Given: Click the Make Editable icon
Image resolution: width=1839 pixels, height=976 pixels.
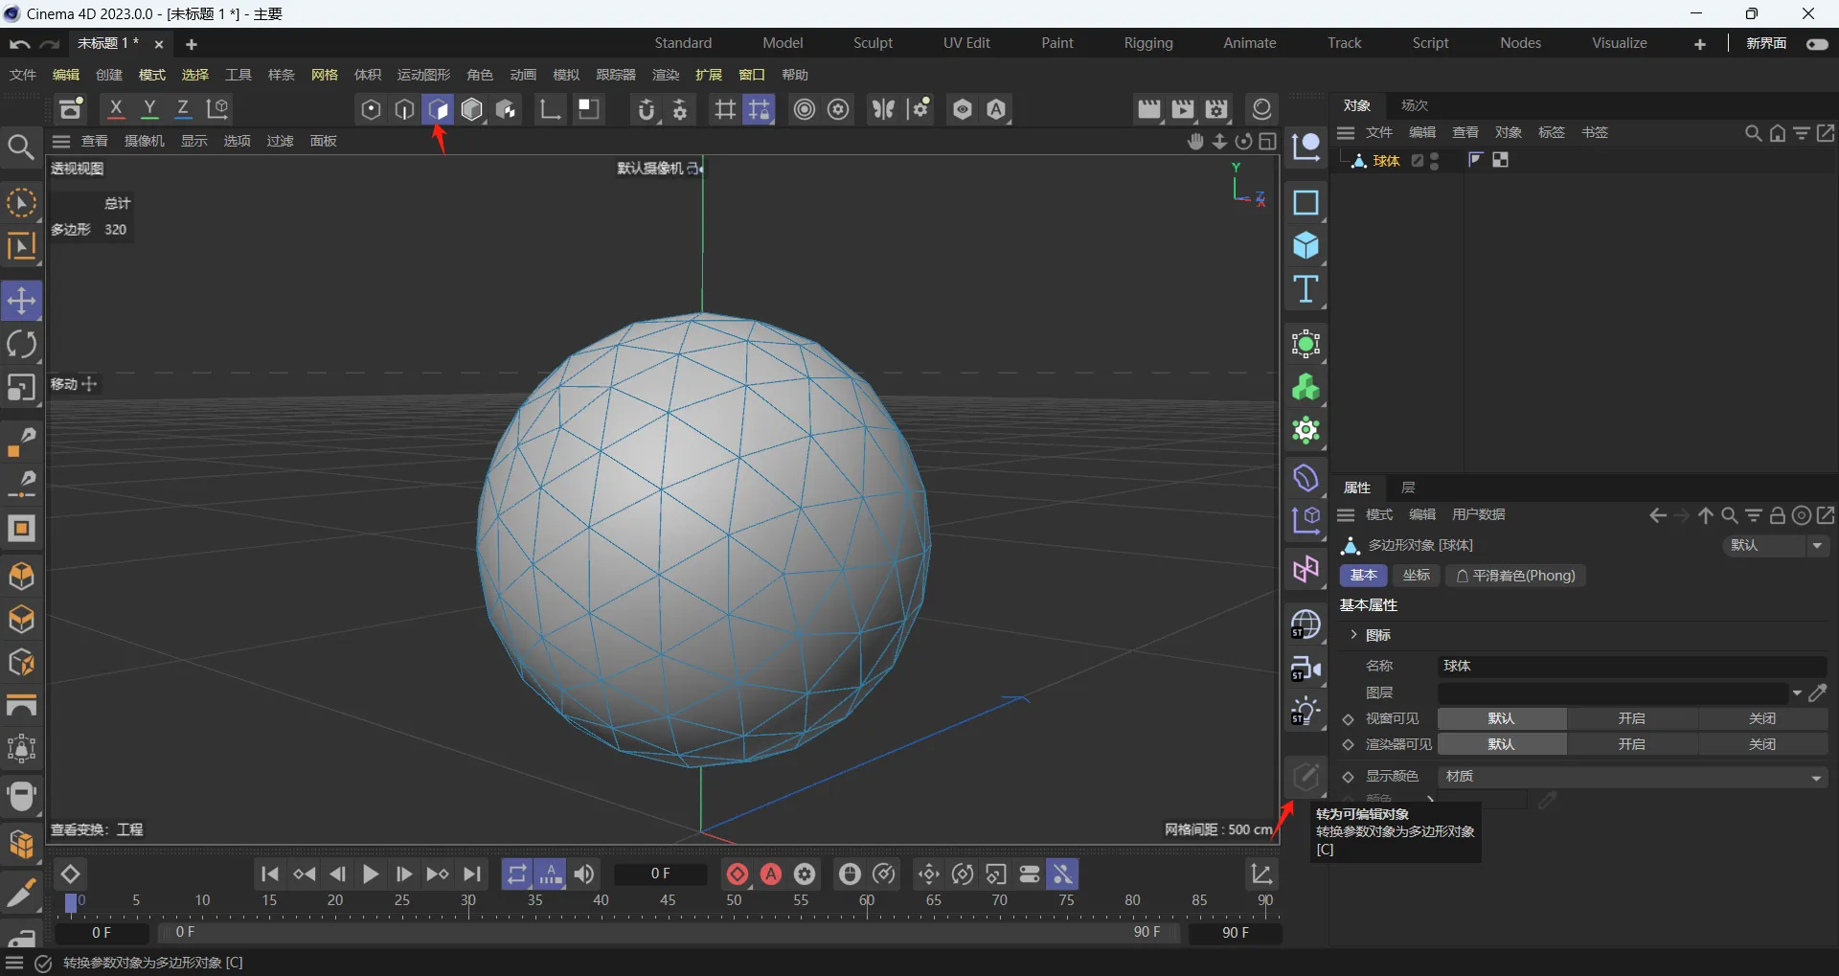Looking at the screenshot, I should [x=1305, y=776].
